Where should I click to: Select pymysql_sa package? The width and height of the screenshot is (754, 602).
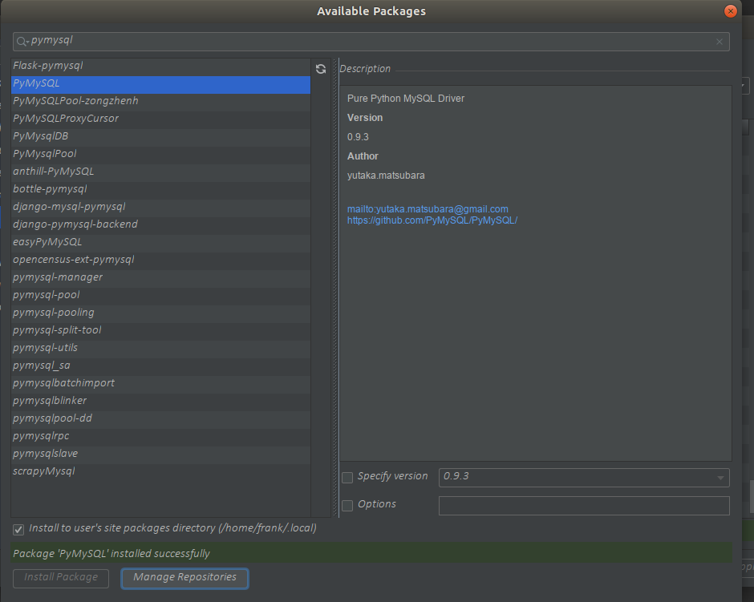(160, 367)
